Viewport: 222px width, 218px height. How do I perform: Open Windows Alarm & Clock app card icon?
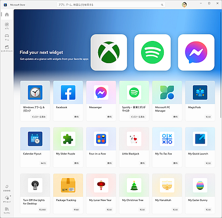(35, 92)
